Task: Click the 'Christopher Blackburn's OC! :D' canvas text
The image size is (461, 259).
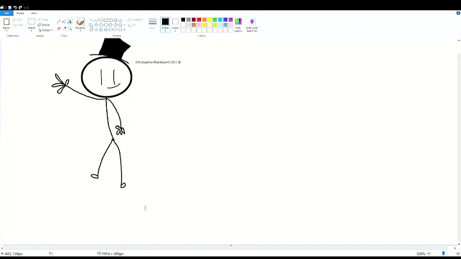Action: point(158,62)
